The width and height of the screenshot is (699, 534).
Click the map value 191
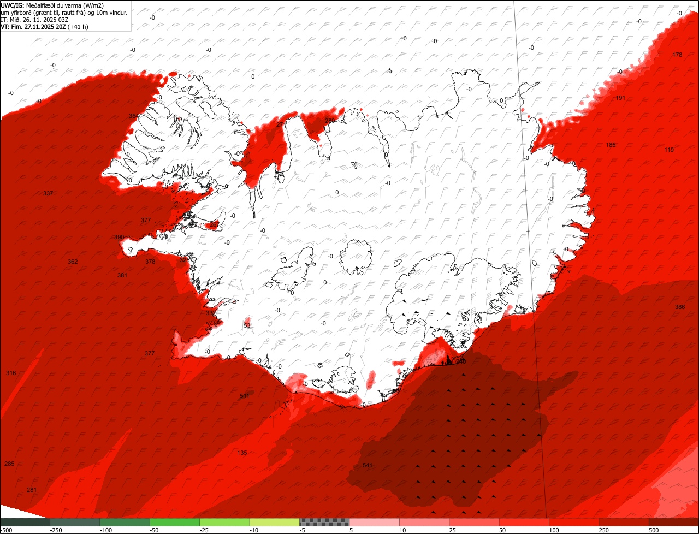[x=620, y=98]
